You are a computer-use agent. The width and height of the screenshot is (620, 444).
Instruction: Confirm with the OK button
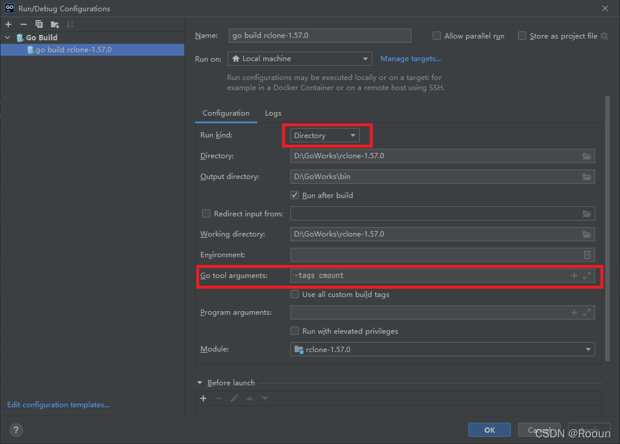click(490, 430)
